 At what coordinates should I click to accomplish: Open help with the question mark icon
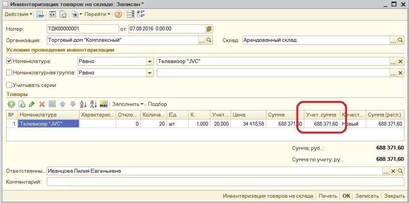point(118,14)
